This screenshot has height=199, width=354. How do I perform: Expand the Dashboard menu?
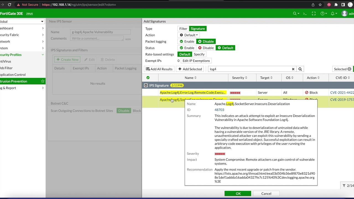pos(43,28)
